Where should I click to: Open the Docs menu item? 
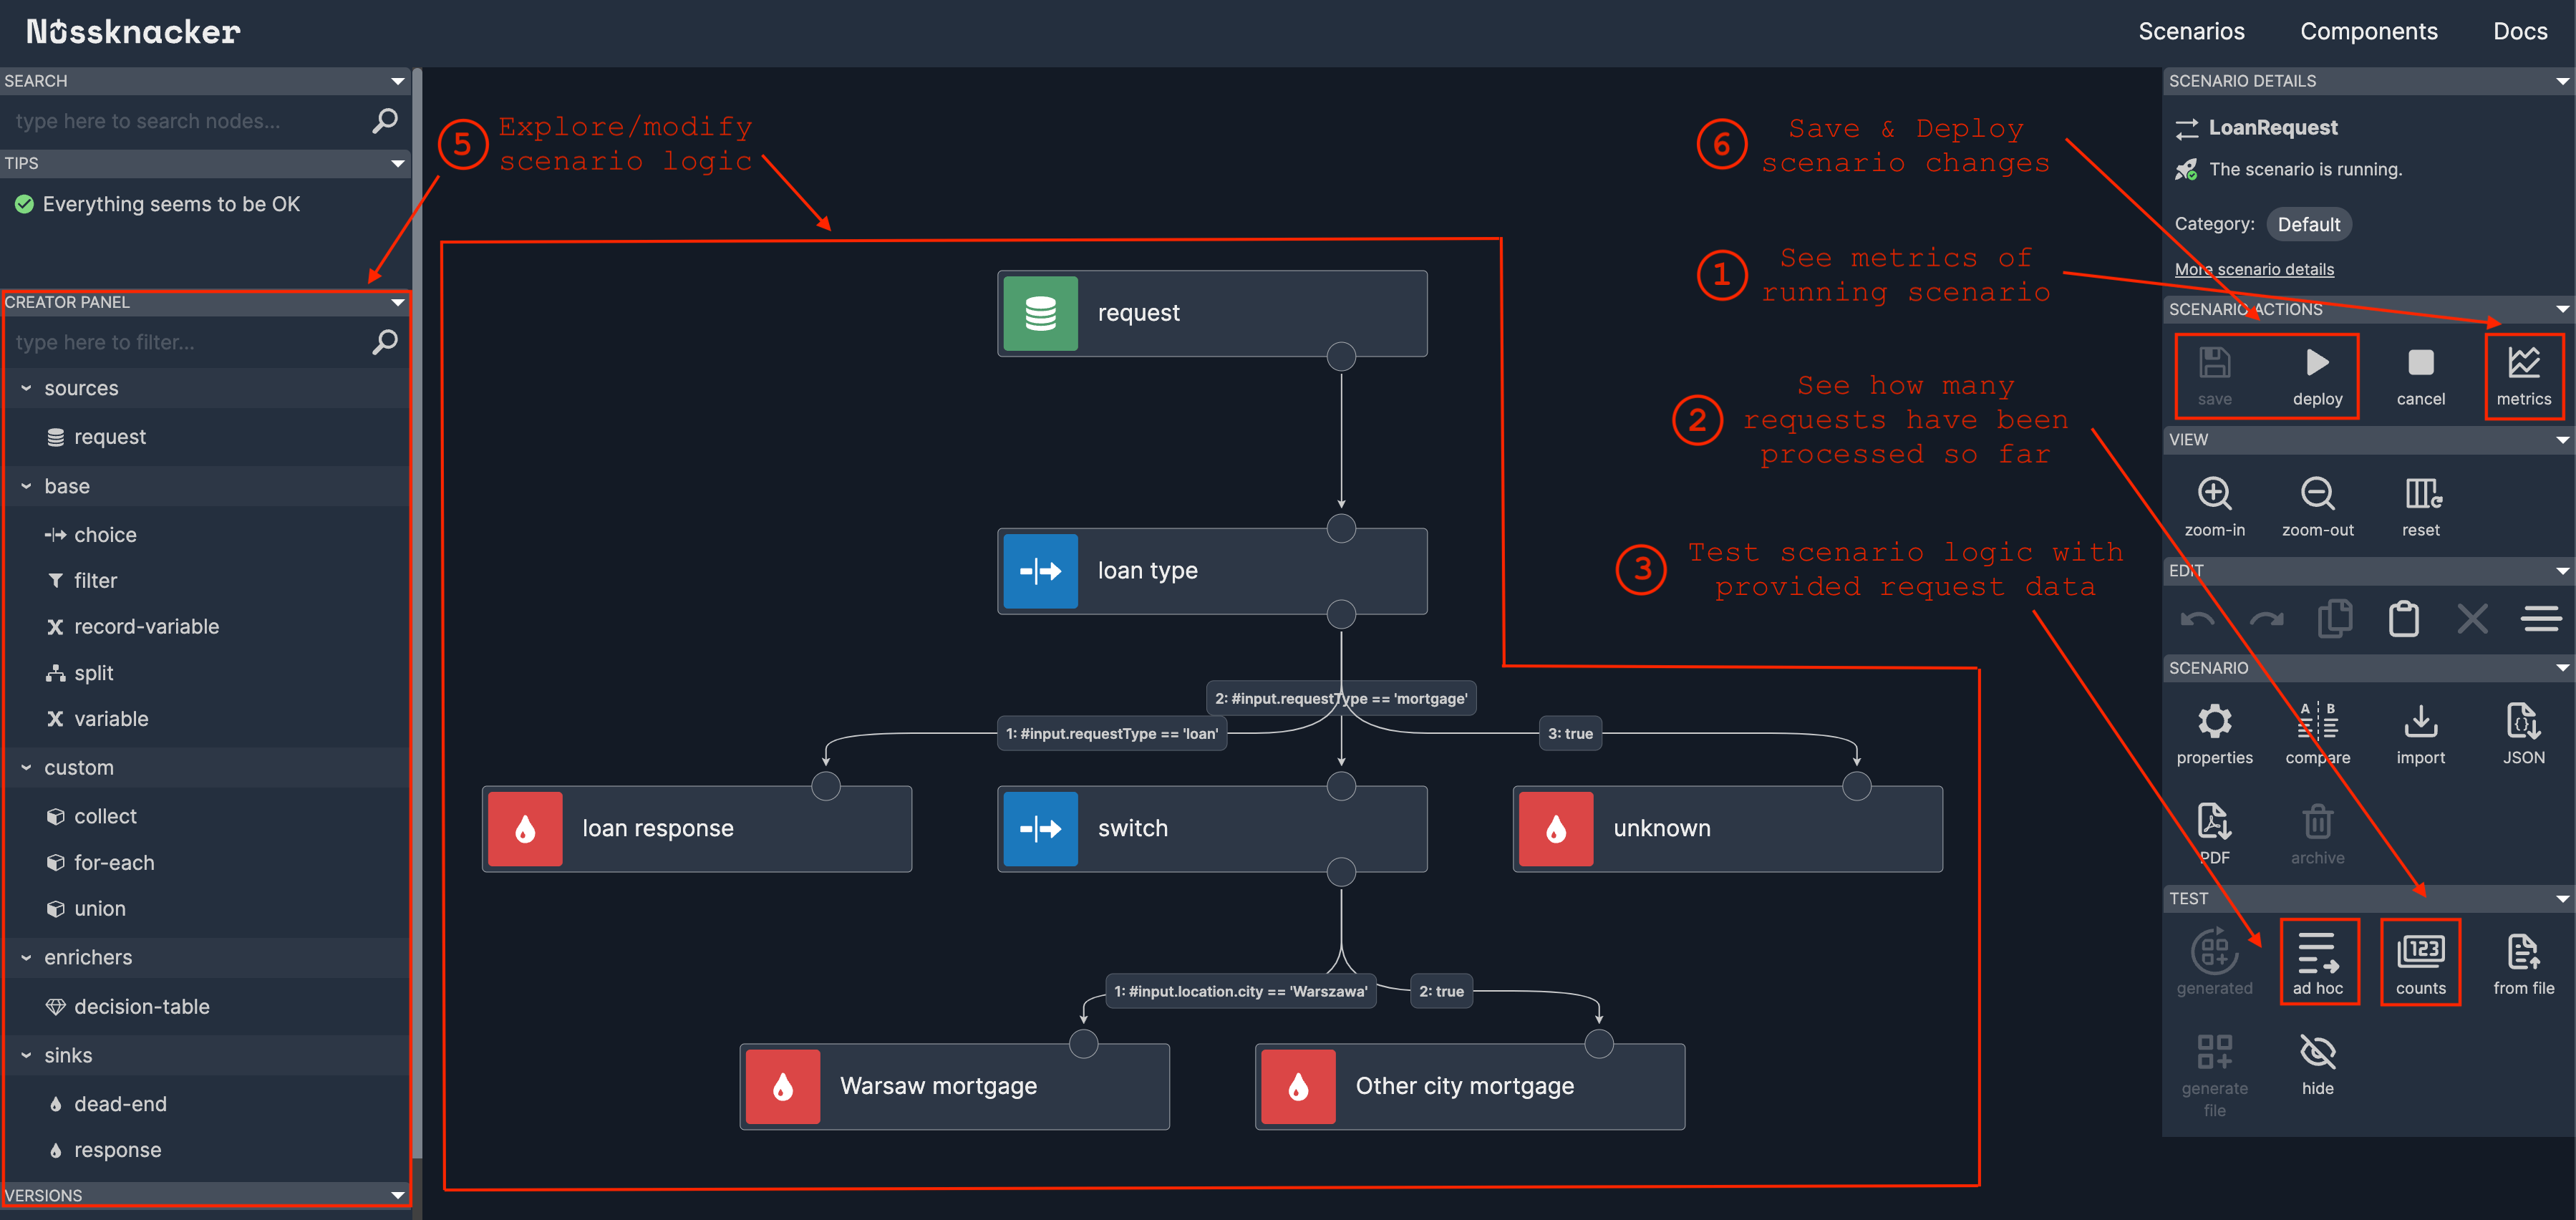[x=2521, y=31]
